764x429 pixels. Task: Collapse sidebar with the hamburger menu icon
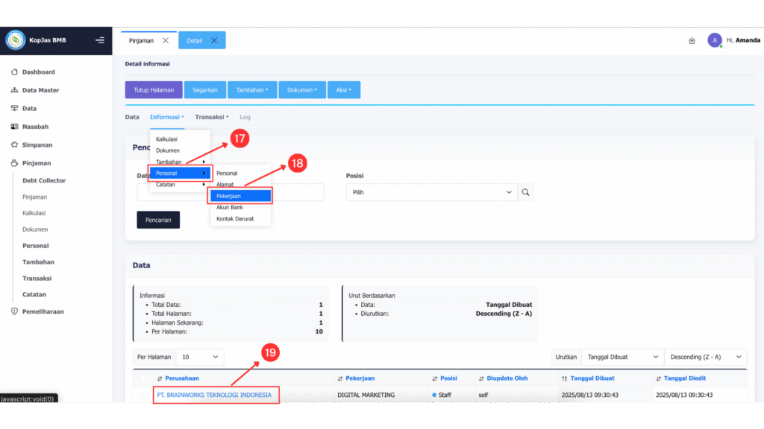100,40
